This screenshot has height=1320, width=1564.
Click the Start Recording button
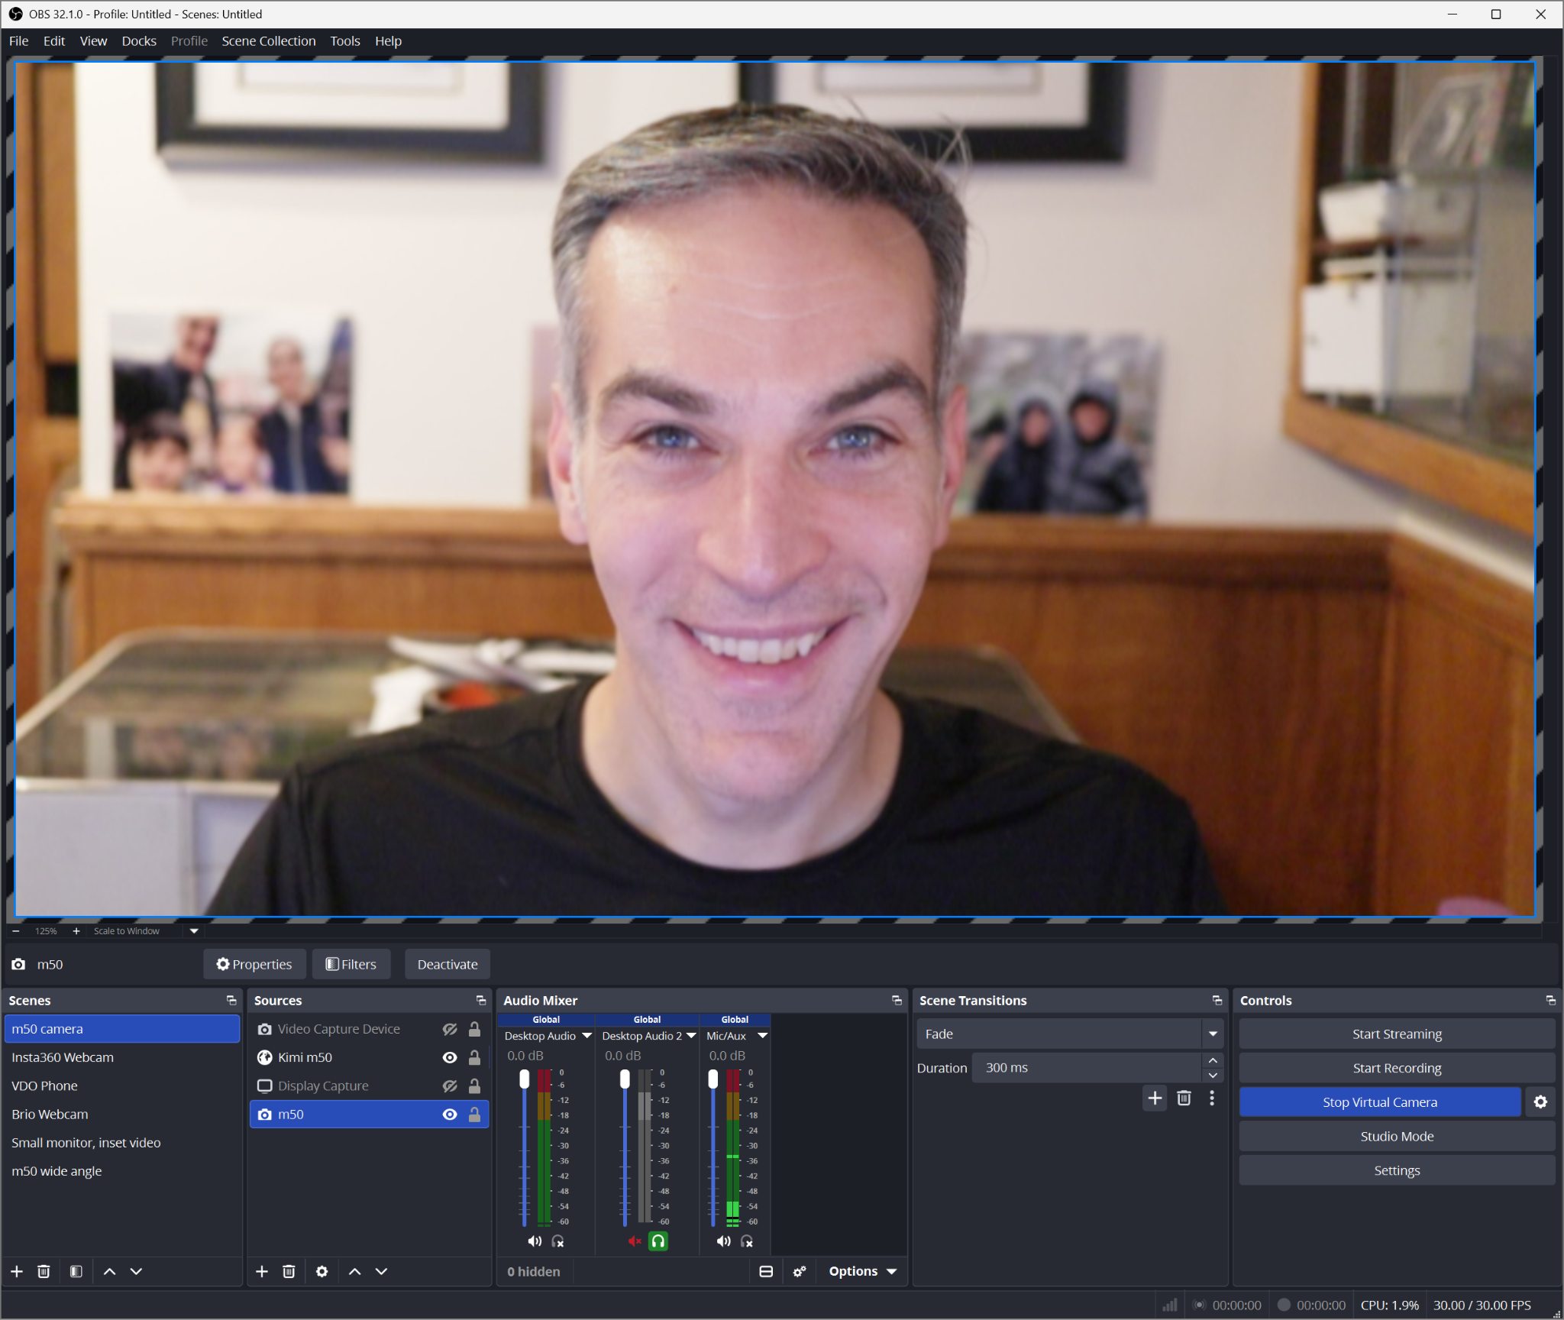(x=1396, y=1068)
